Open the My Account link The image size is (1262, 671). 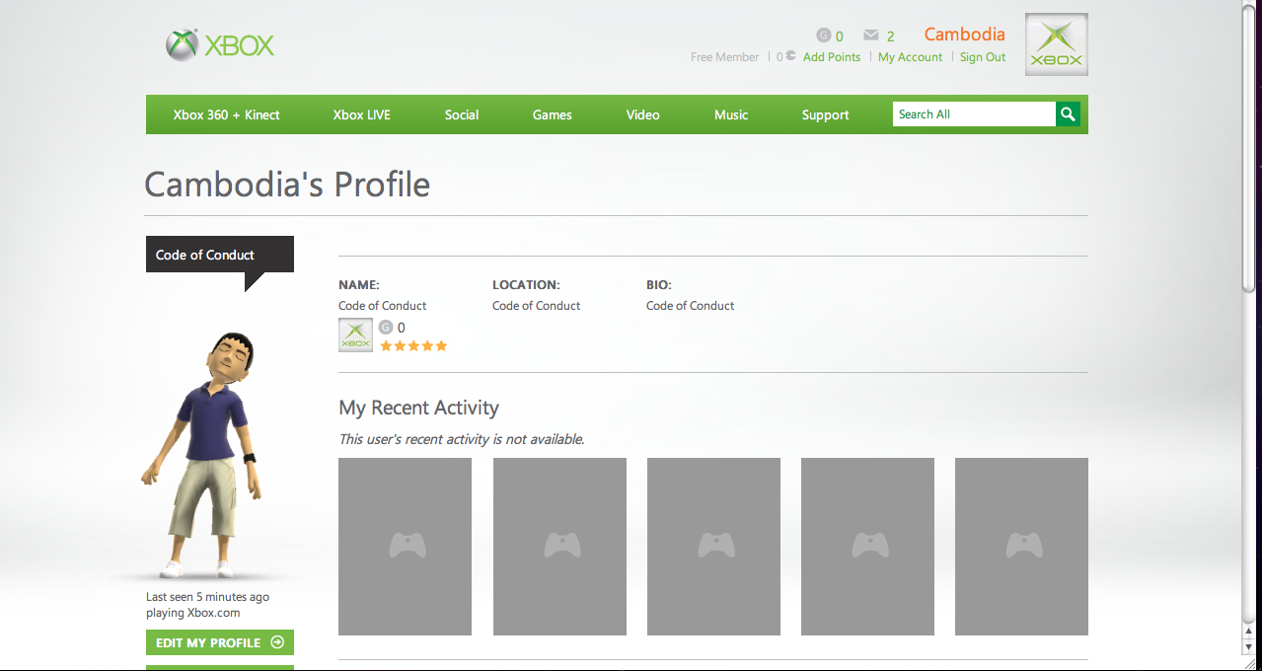pyautogui.click(x=910, y=57)
